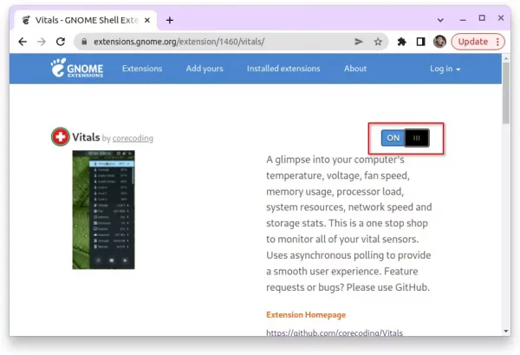Expand the Log in dropdown

pyautogui.click(x=445, y=69)
